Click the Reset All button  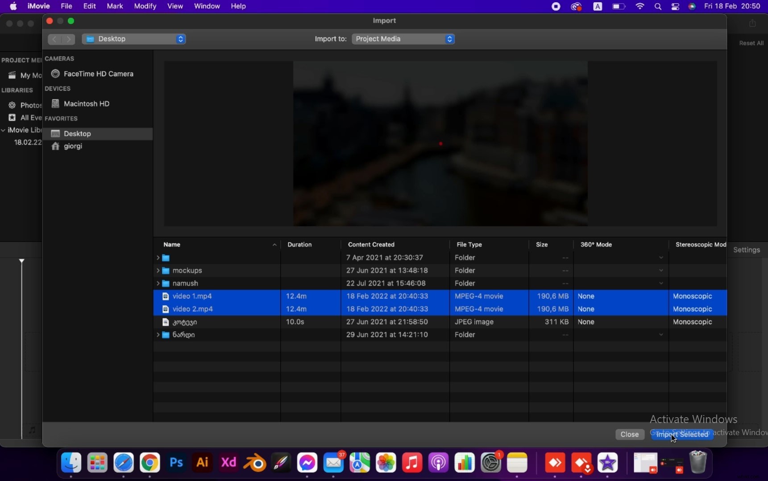pyautogui.click(x=751, y=43)
